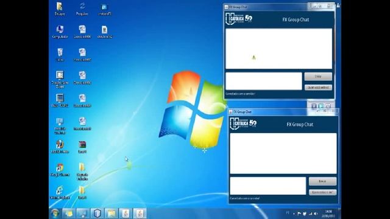Click Quem está online in upper chat window
Screen dimensions: 390x219
pos(318,88)
